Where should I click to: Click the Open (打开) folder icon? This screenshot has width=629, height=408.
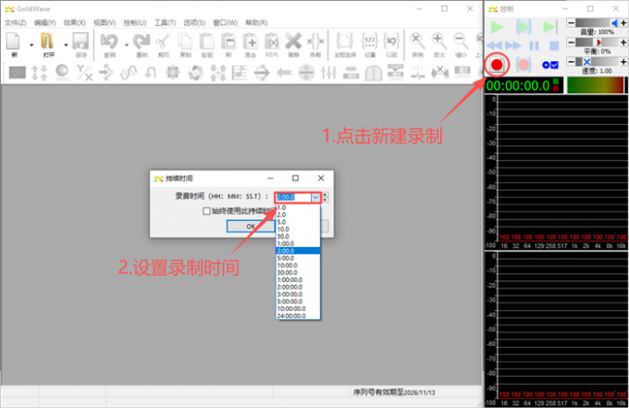(48, 42)
